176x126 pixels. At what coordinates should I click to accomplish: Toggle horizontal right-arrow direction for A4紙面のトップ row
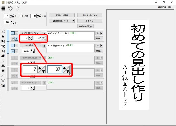(16, 45)
